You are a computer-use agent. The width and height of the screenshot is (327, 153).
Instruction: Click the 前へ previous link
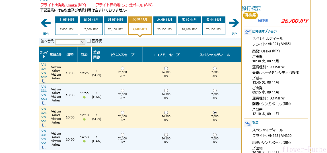(46, 33)
